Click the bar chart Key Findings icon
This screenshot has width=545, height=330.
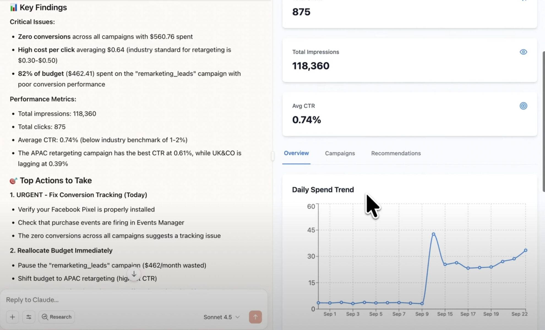tap(13, 8)
